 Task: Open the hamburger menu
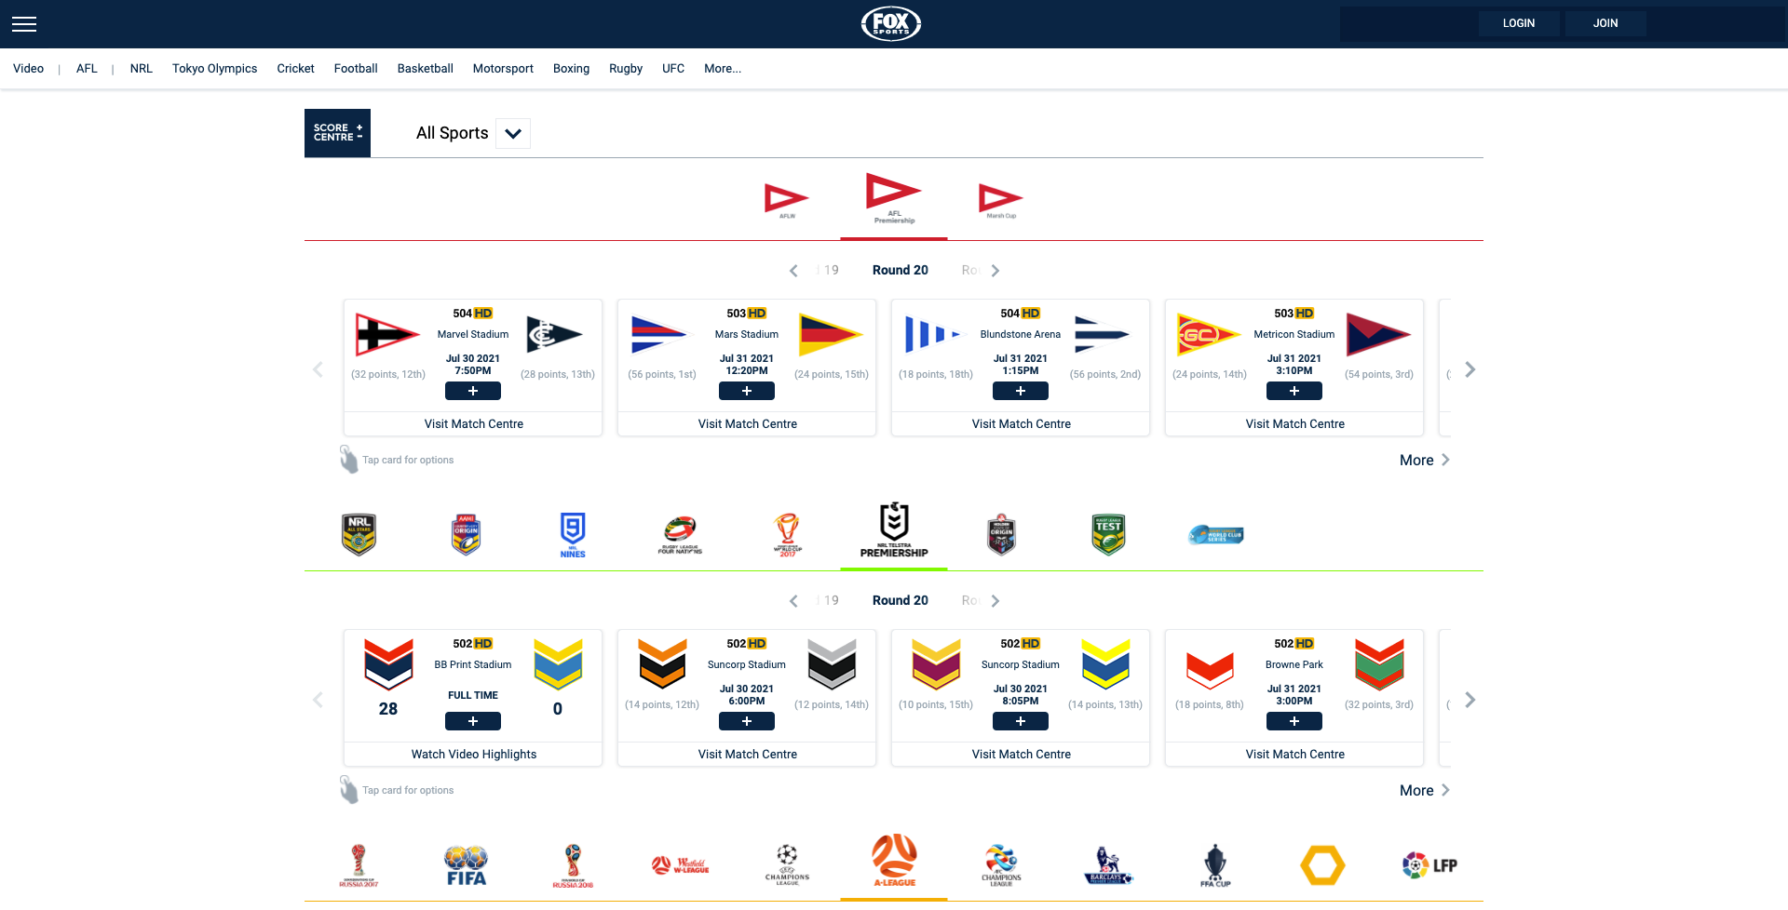point(24,24)
